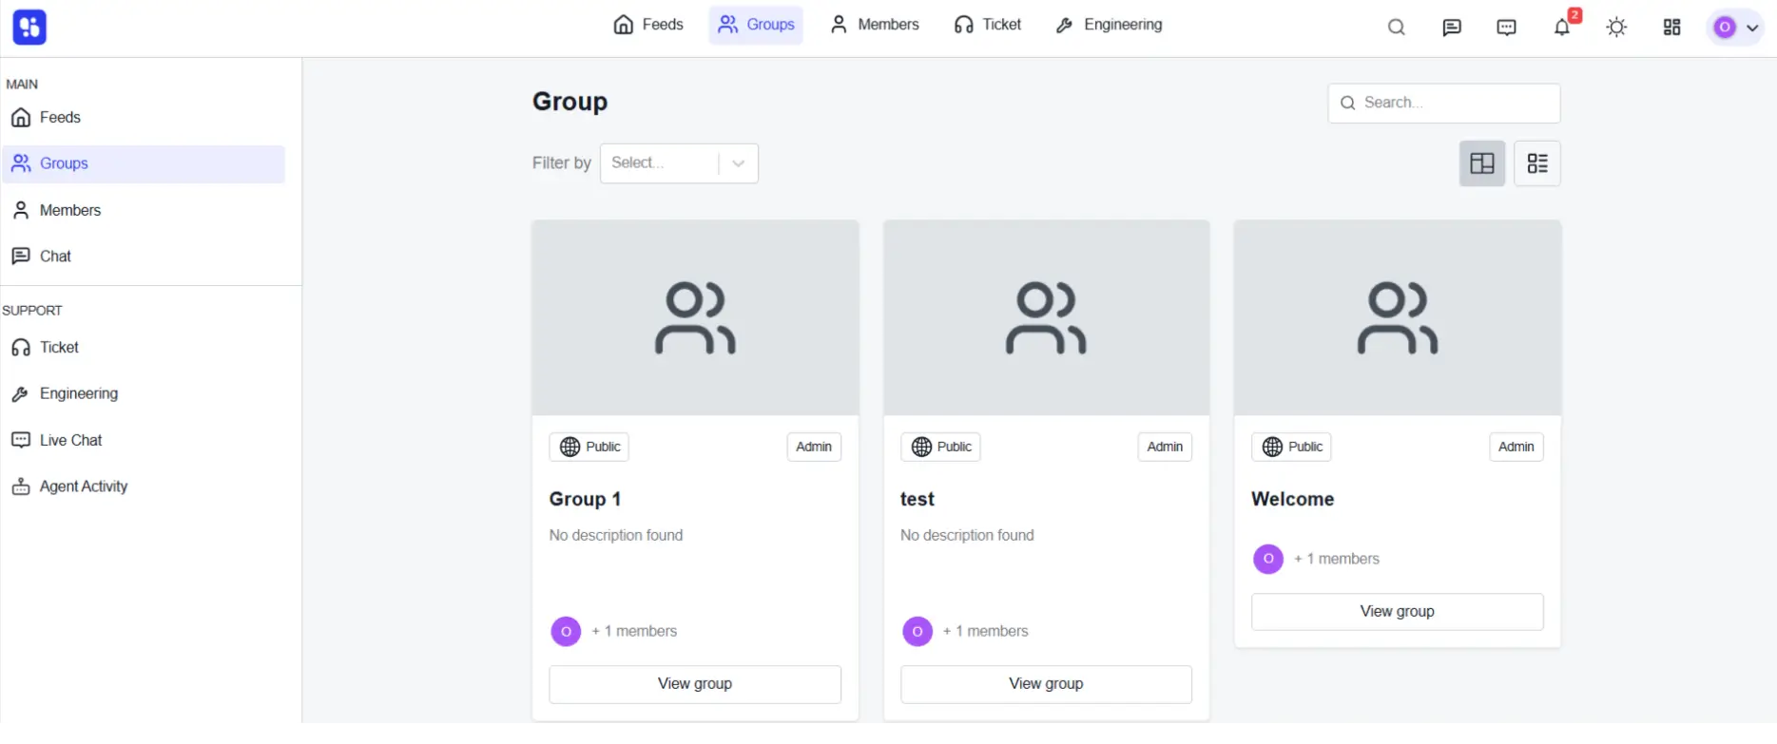The image size is (1777, 744).
Task: Select Groups tab in top navigation
Action: pos(756,25)
